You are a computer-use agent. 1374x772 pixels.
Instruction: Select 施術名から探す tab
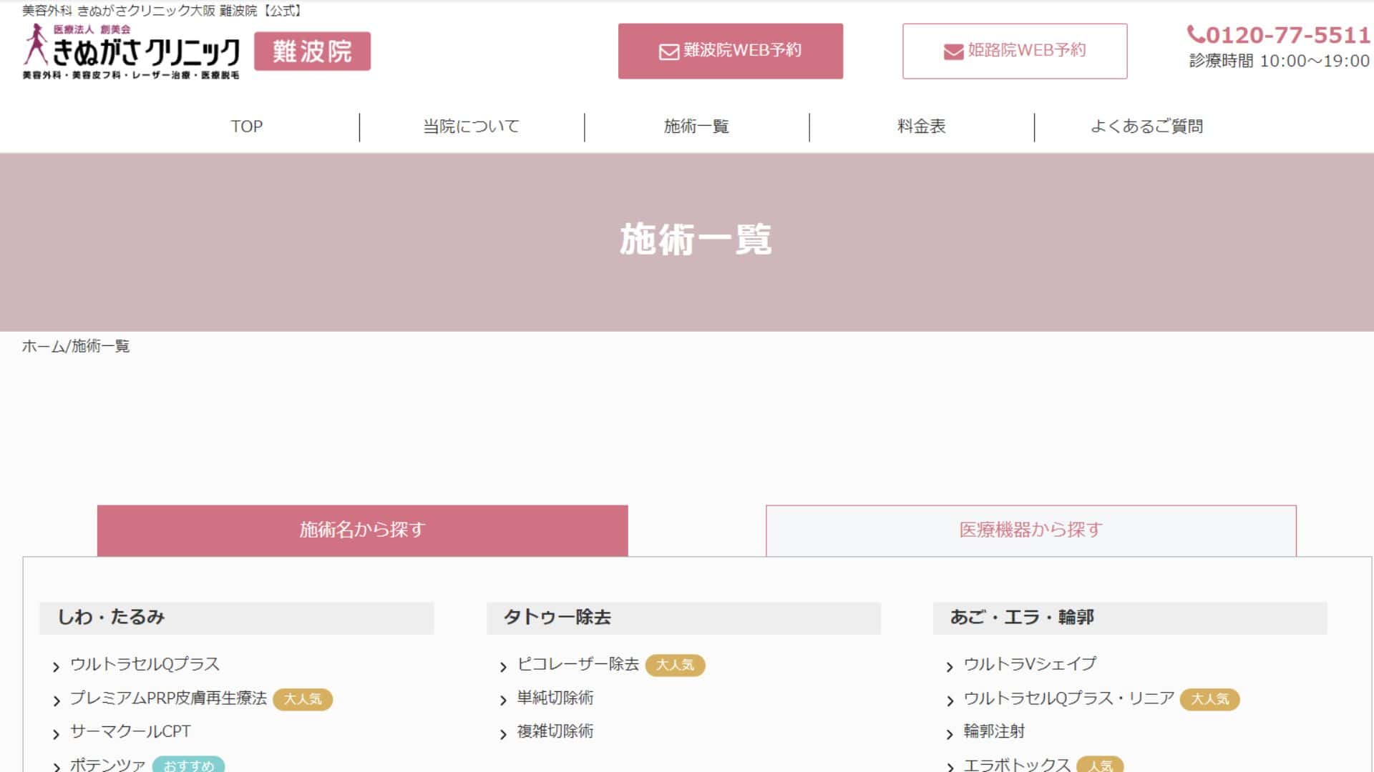[x=362, y=530]
